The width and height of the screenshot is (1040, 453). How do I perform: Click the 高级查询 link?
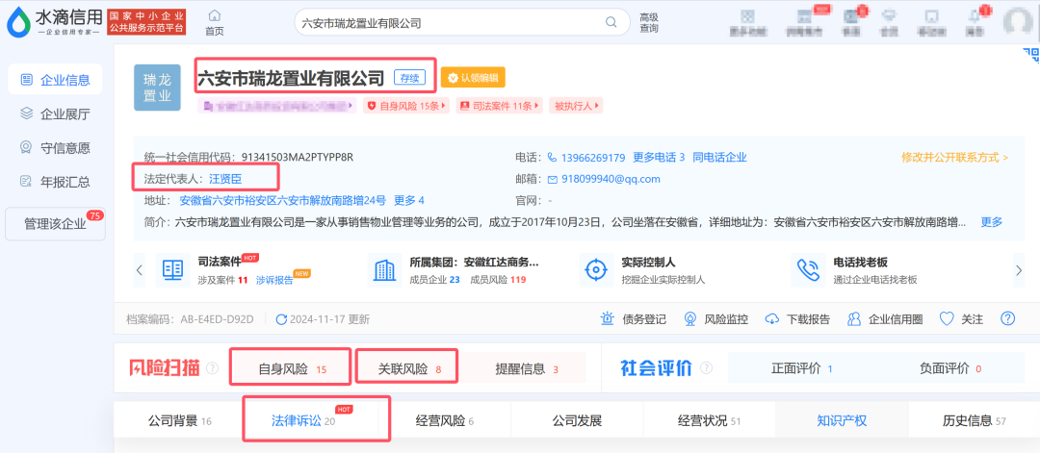tap(649, 22)
